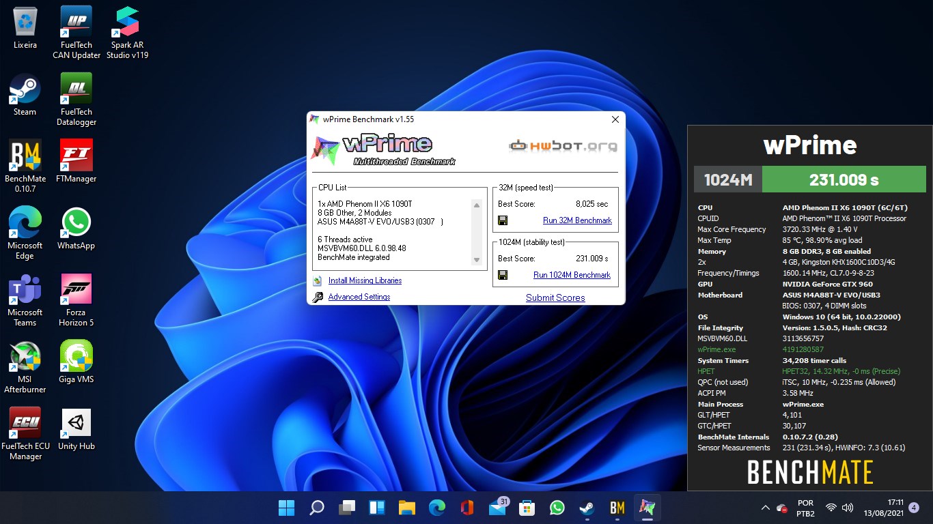Open the Steam desktop shortcut
Viewport: 933px width, 524px height.
click(25, 96)
